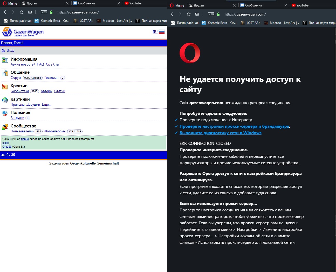The height and width of the screenshot is (272, 336).
Task: Switch site language via RU flag link
Action: [x=159, y=32]
